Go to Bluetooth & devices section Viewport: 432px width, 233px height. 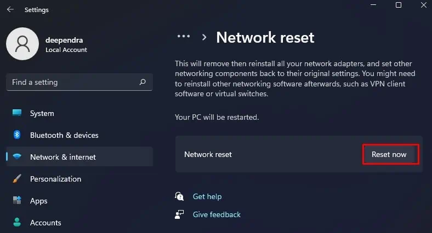click(64, 135)
